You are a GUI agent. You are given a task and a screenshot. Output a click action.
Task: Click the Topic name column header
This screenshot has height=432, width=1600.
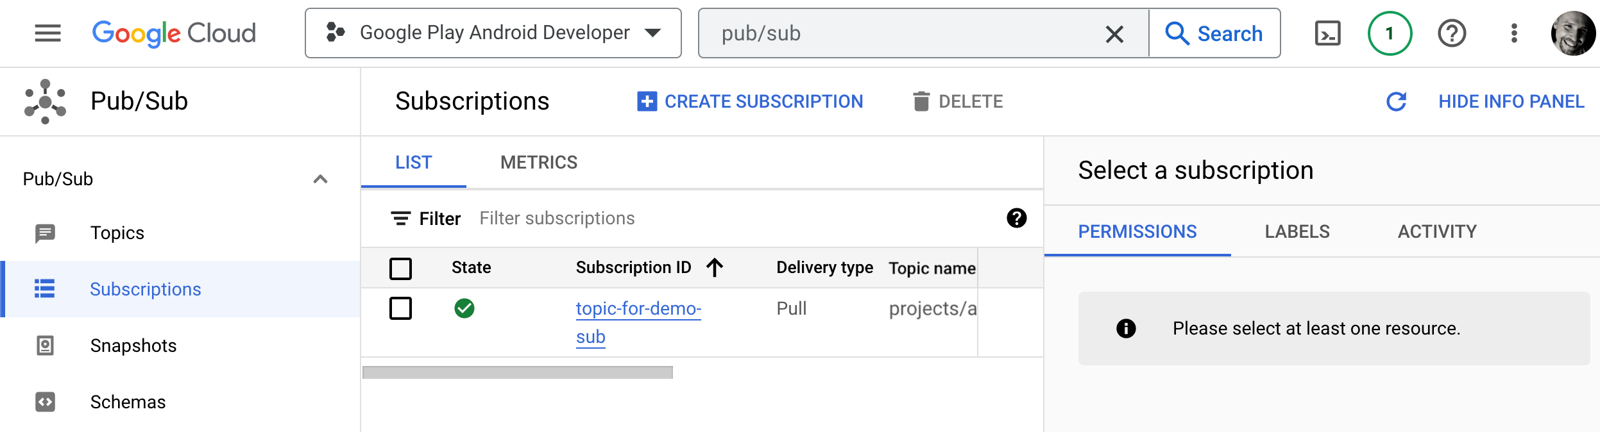(932, 268)
